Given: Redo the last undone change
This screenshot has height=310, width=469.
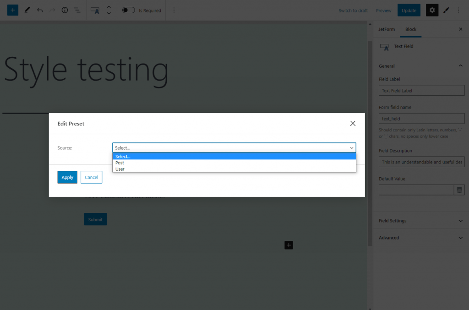Looking at the screenshot, I should click(x=52, y=10).
